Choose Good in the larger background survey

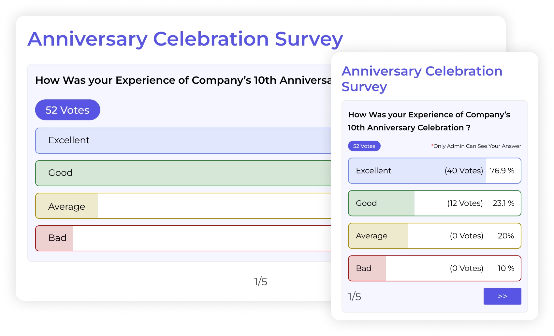click(x=182, y=173)
